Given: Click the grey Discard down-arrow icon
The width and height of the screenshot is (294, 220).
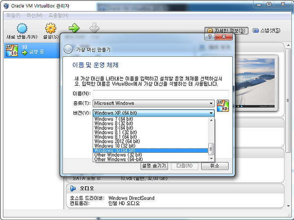Looking at the screenshot, I should [x=94, y=28].
